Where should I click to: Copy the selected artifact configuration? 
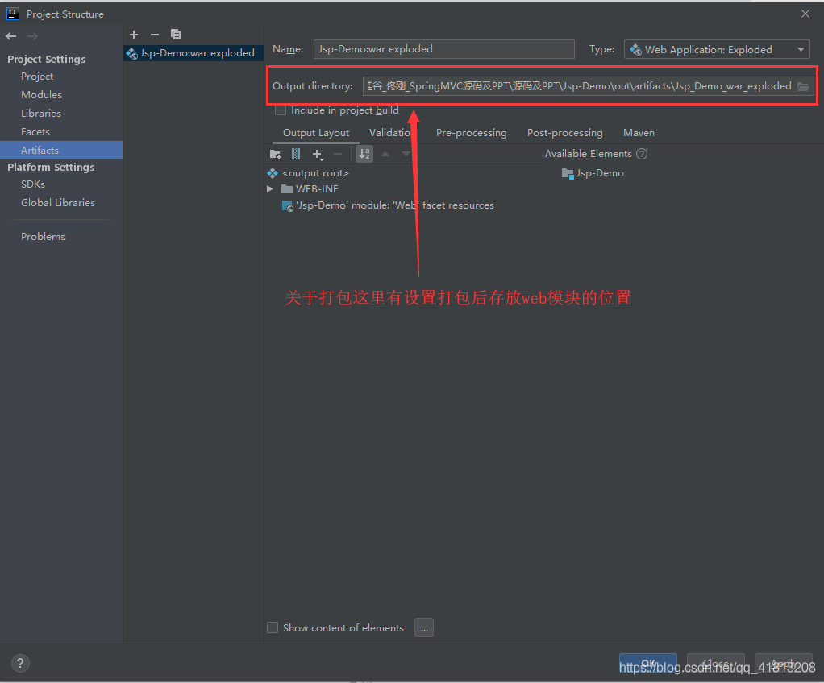pos(176,35)
